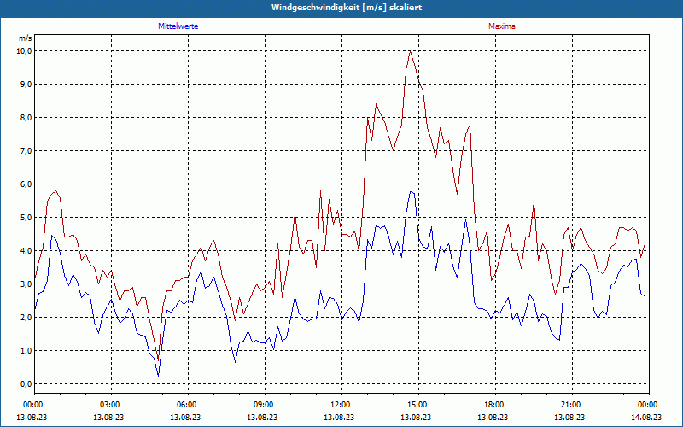The height and width of the screenshot is (427, 683).
Task: Click the '13.08.23' date under 06:00
Action: tap(185, 417)
